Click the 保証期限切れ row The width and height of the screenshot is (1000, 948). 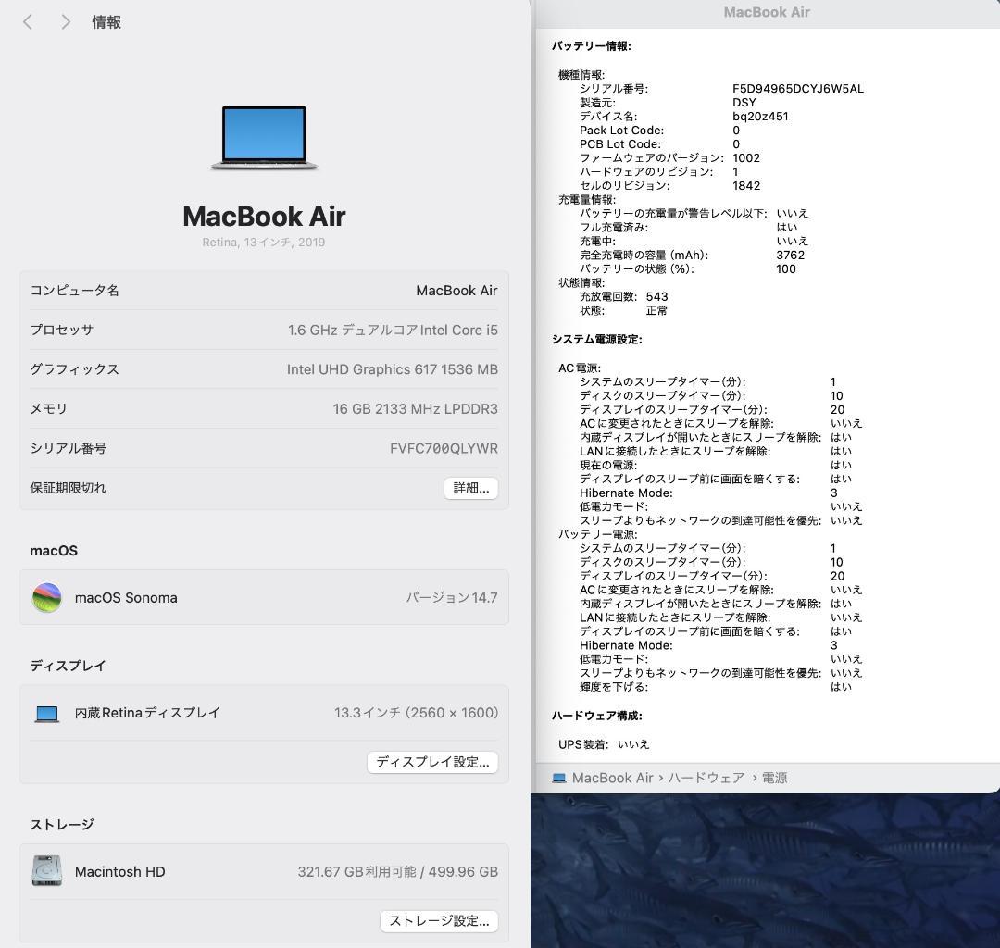point(185,488)
